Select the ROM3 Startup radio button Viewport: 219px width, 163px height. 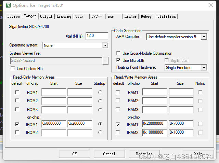(100, 110)
